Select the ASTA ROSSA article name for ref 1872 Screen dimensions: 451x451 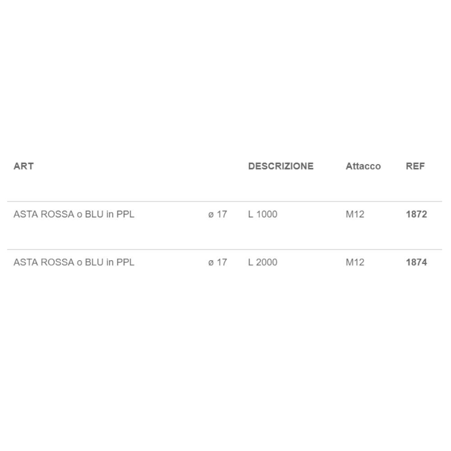point(74,214)
